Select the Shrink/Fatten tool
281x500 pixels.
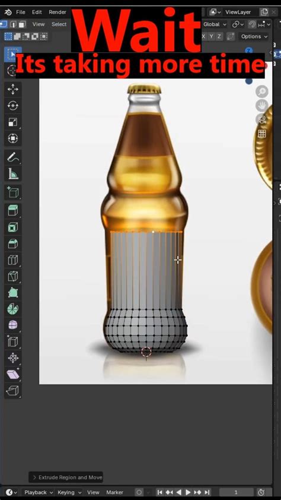[x=12, y=358]
